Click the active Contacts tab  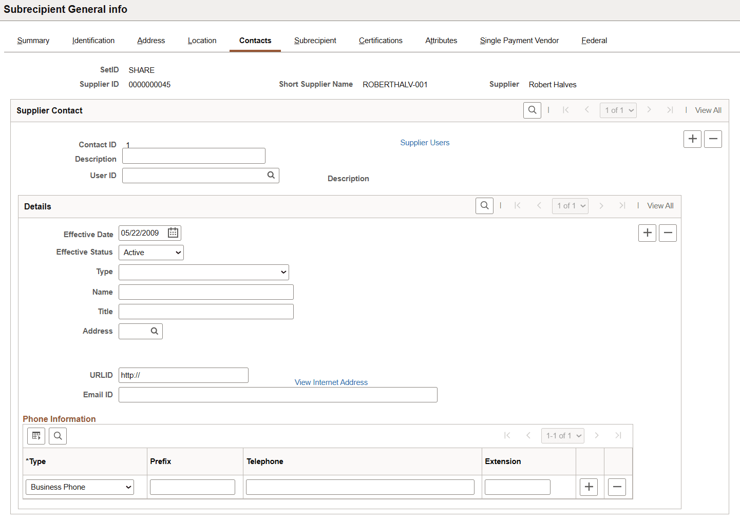pyautogui.click(x=255, y=41)
